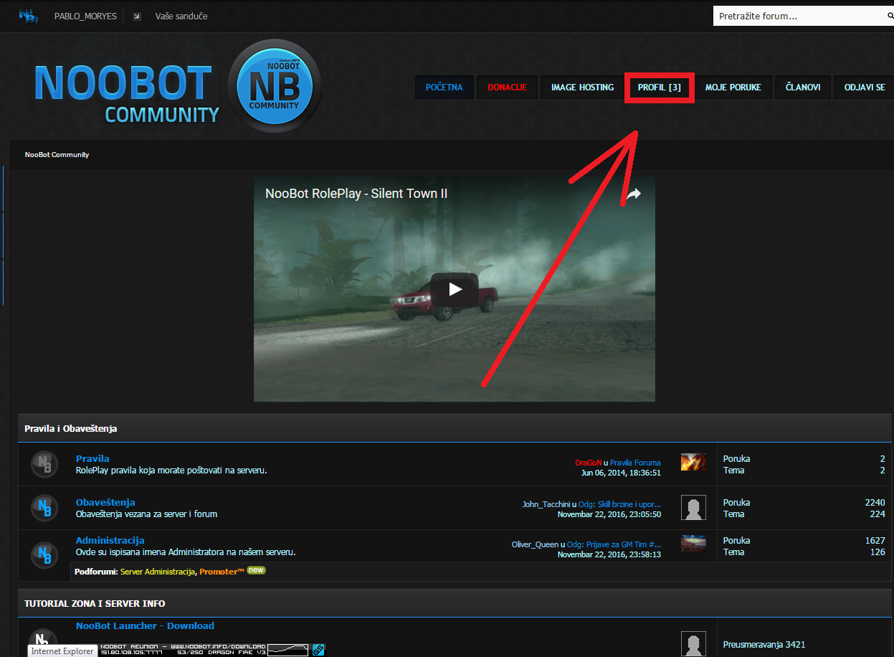894x657 pixels.
Task: Open DraGoN's avatar thumbnail in Pravila row
Action: point(693,462)
